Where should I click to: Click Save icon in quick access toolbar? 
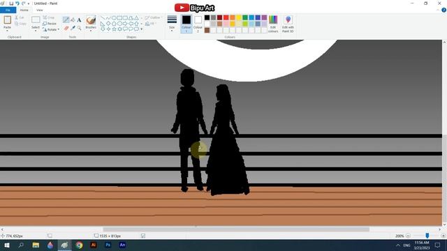(x=11, y=3)
